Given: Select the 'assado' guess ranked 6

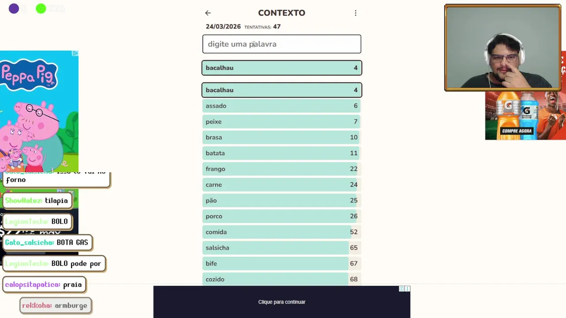Looking at the screenshot, I should pyautogui.click(x=282, y=106).
